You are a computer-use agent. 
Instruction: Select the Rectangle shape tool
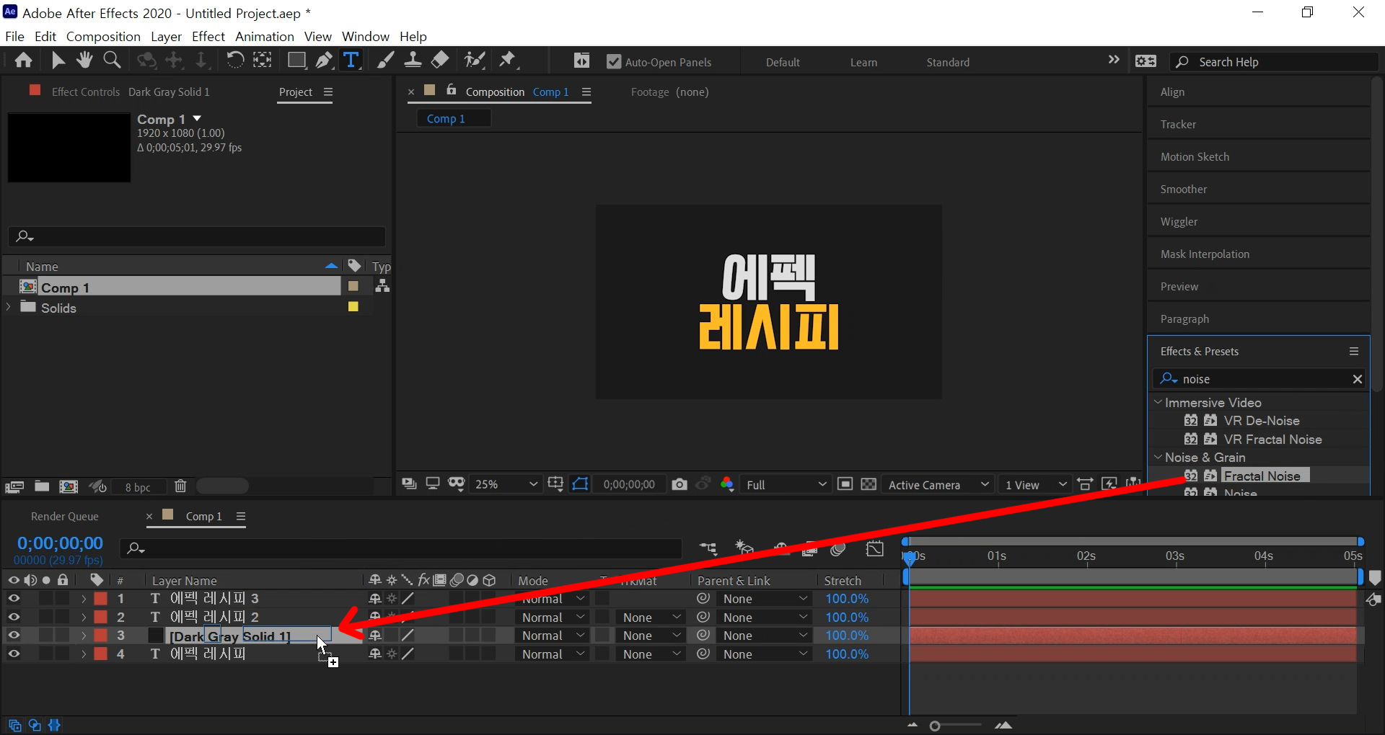[x=296, y=61]
